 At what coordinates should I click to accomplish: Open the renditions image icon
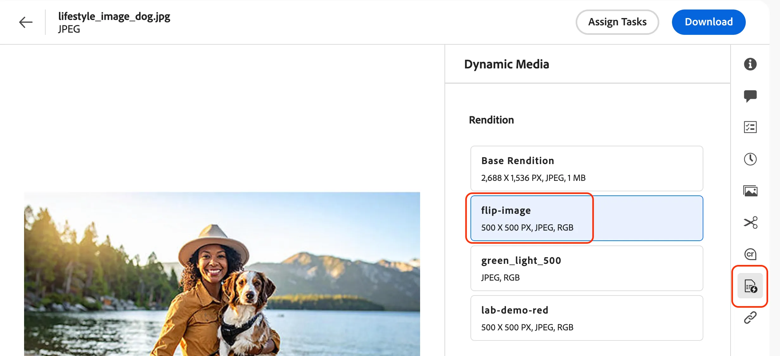pos(750,191)
